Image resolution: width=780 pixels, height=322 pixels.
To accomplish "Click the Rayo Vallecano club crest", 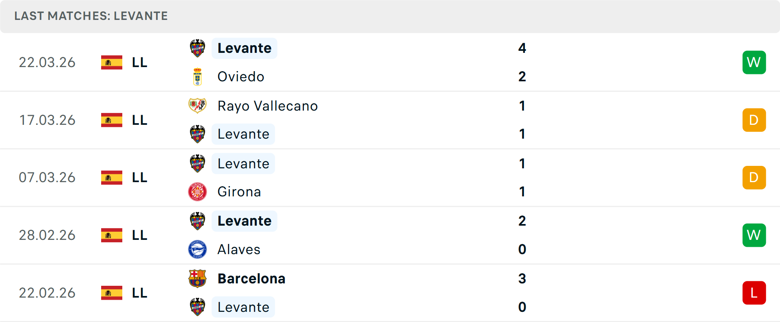I will pos(197,106).
